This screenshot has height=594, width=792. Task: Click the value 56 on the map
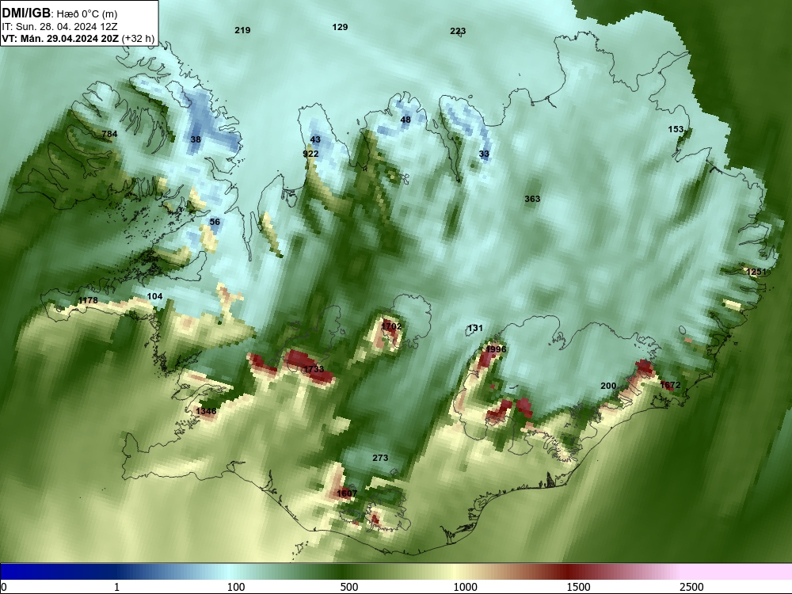click(x=215, y=222)
